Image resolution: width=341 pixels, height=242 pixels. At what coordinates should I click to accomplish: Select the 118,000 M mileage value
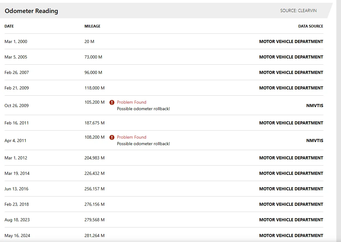pyautogui.click(x=95, y=88)
